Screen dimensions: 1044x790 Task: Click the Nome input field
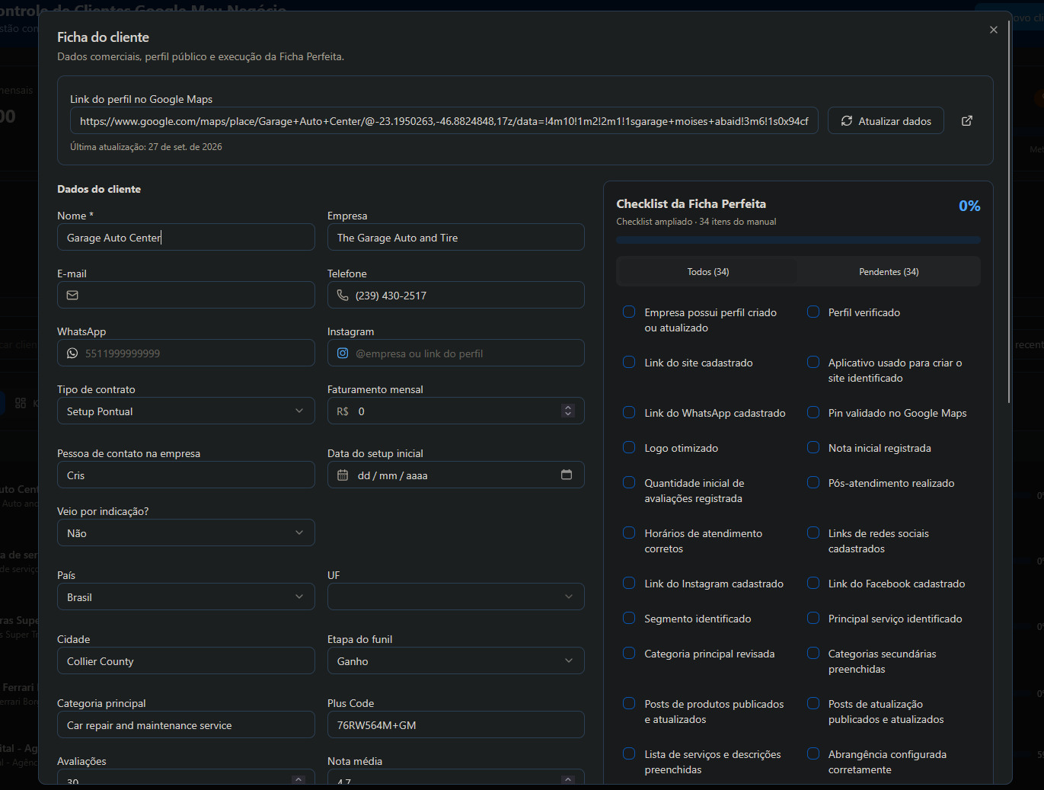click(x=186, y=237)
